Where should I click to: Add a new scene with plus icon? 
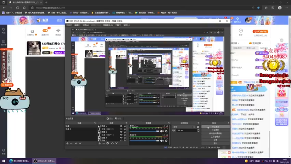67,143
